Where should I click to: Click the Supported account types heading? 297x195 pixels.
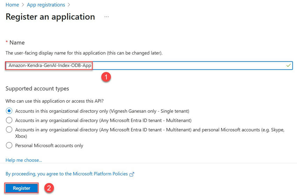coord(37,89)
